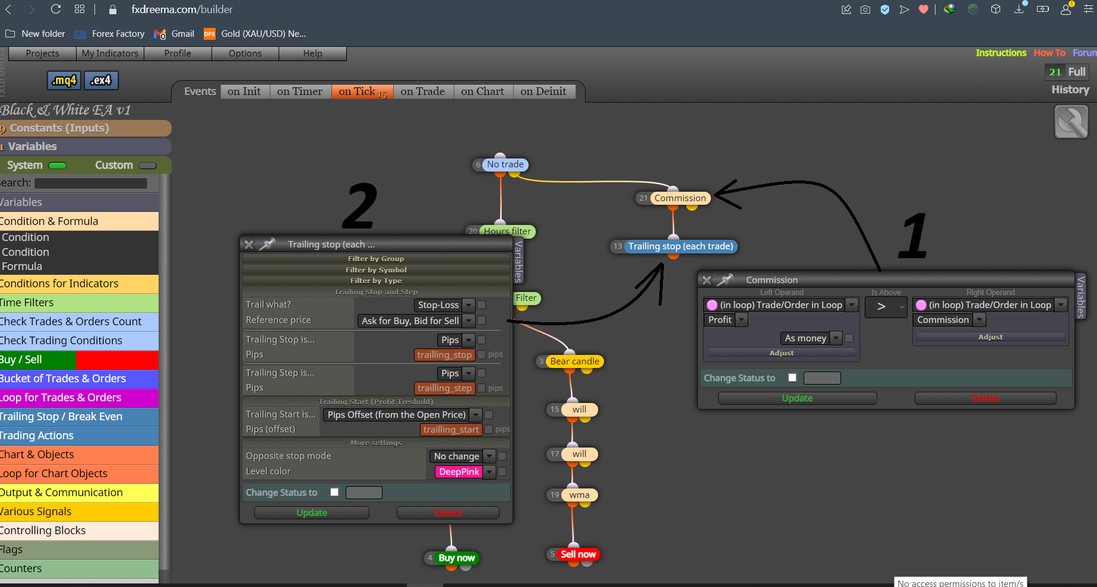Export project as .ex4 file
The height and width of the screenshot is (587, 1097).
pyautogui.click(x=101, y=80)
